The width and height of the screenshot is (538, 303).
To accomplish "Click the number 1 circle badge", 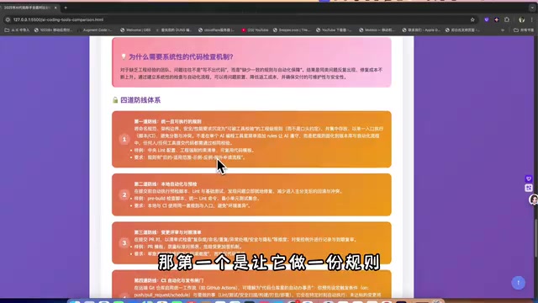I will click(x=124, y=139).
